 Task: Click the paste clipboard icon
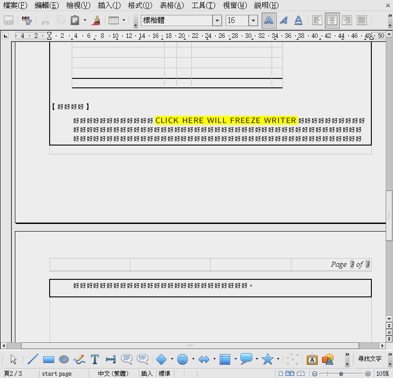point(75,20)
